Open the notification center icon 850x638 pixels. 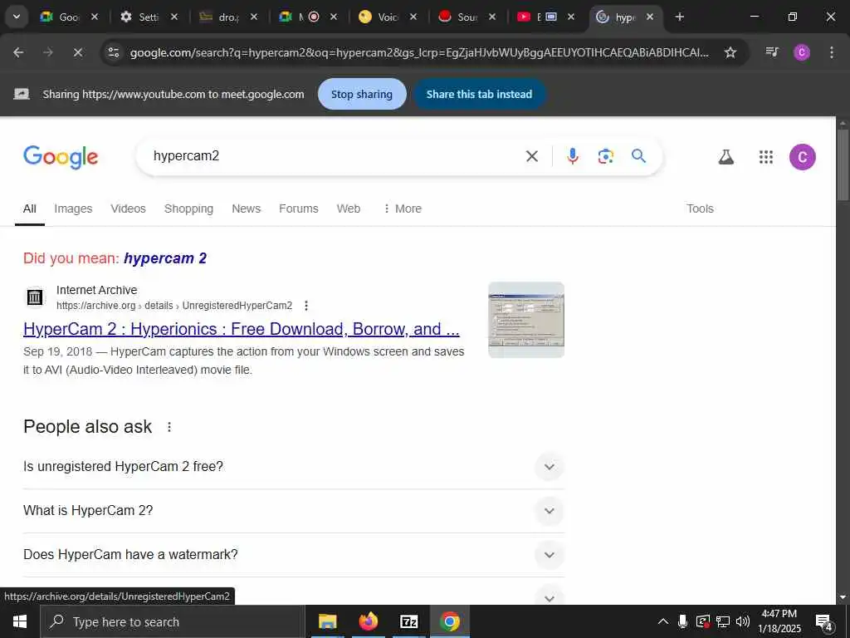(824, 621)
